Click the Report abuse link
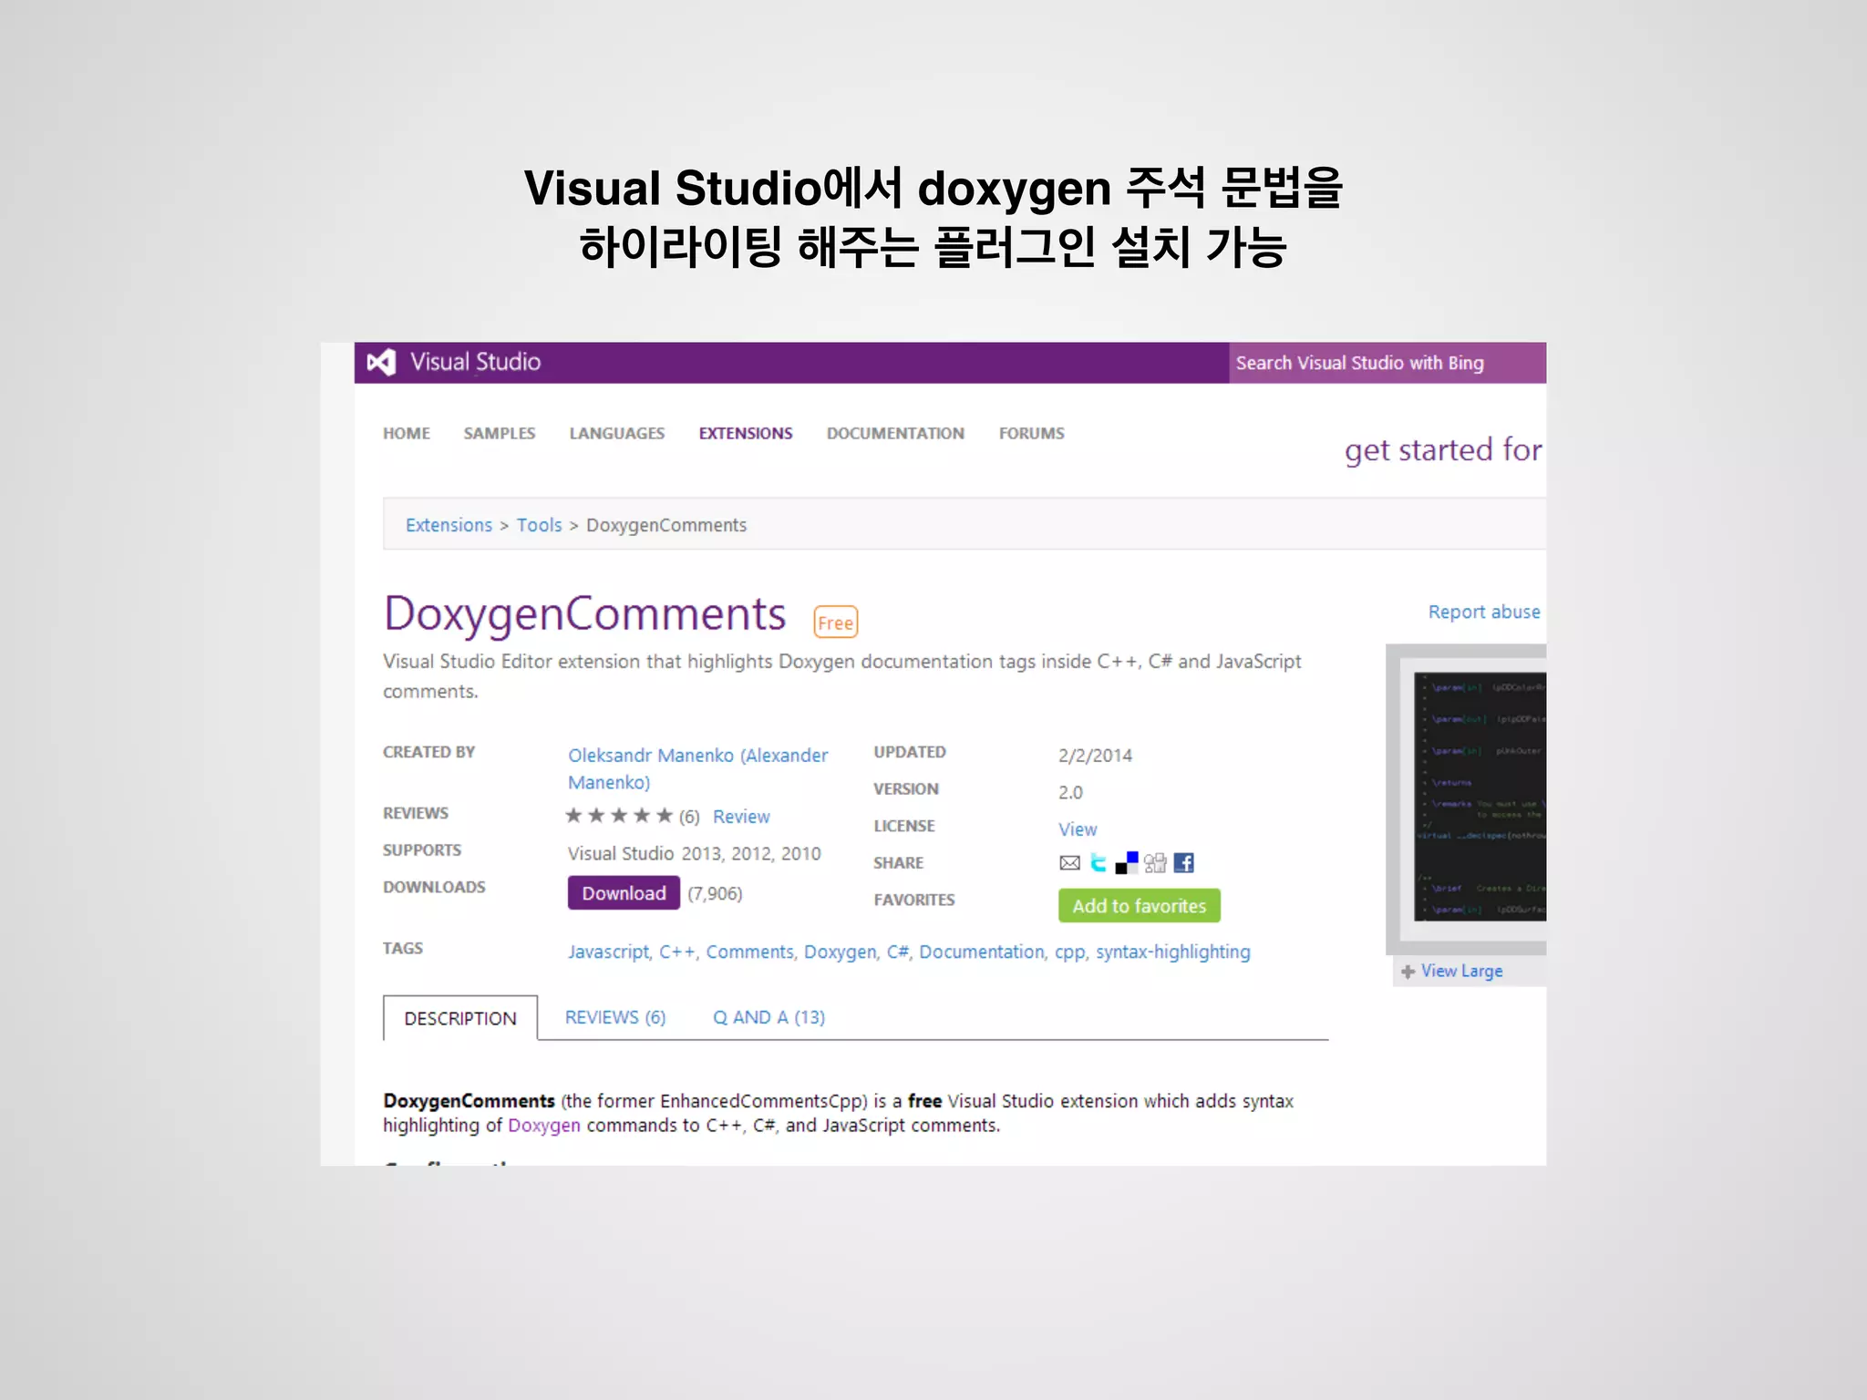 coord(1483,612)
